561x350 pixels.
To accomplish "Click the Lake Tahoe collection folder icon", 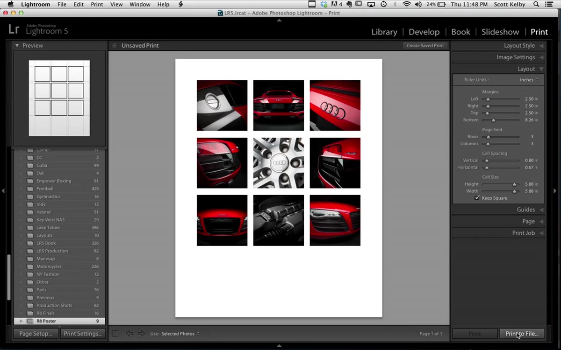I will click(x=30, y=228).
